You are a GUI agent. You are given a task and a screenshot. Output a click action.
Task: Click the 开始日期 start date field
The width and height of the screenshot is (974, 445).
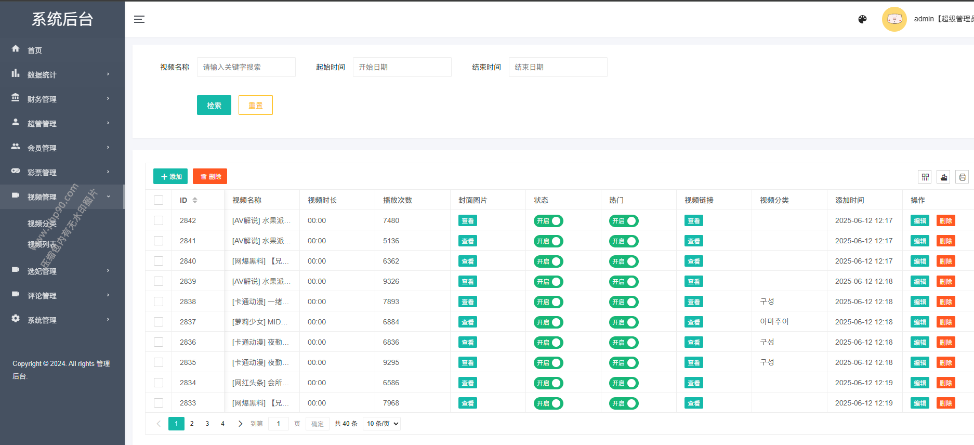point(402,67)
